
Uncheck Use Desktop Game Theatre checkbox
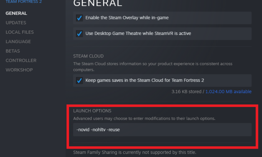coord(80,33)
